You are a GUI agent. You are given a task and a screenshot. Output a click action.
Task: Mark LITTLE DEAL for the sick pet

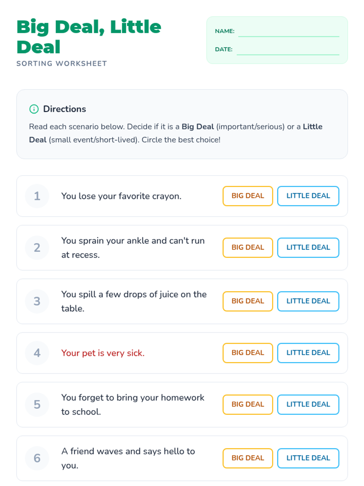coord(308,353)
